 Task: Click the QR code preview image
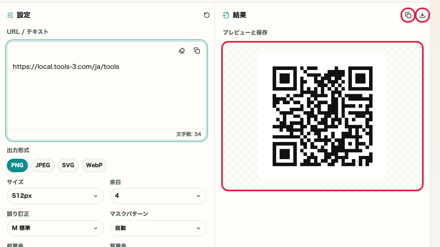click(x=322, y=116)
